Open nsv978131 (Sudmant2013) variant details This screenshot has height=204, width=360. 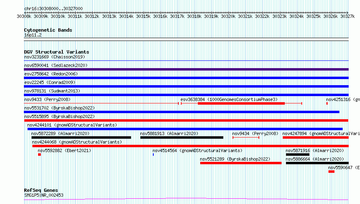(52, 91)
